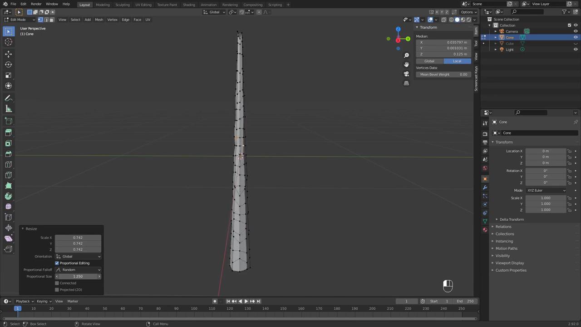
Task: Adjust the Mean Bevel Weight slider
Action: (x=443, y=74)
